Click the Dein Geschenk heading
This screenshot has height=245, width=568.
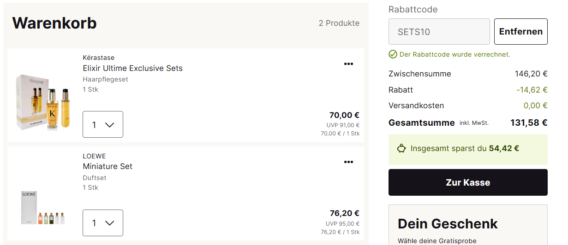[448, 224]
